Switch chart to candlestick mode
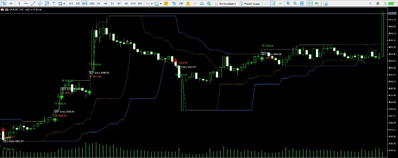Viewport: 398px width, 158px height. point(273,4)
